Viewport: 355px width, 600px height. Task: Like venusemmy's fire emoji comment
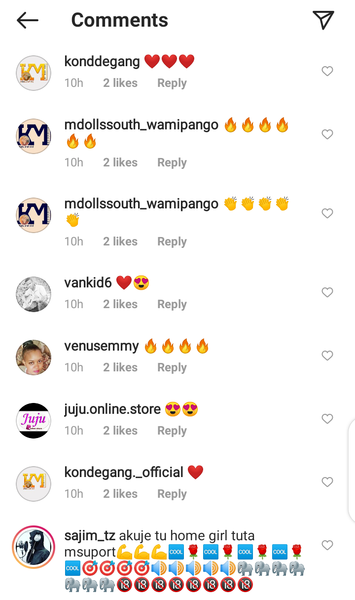tap(327, 356)
